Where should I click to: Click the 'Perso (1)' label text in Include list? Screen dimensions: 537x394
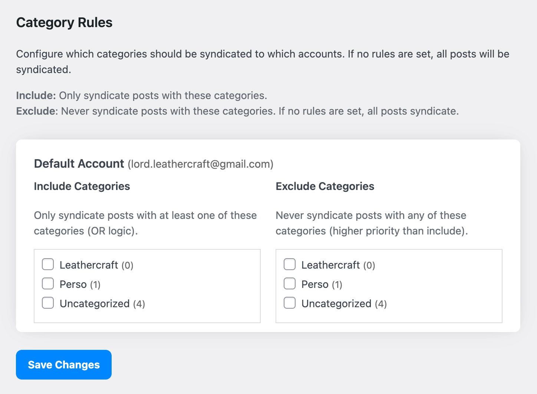pos(80,285)
